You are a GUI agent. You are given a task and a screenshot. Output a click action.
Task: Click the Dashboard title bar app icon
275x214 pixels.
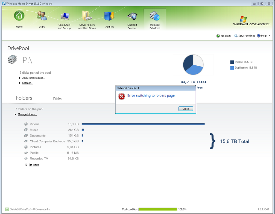(x=4, y=3)
